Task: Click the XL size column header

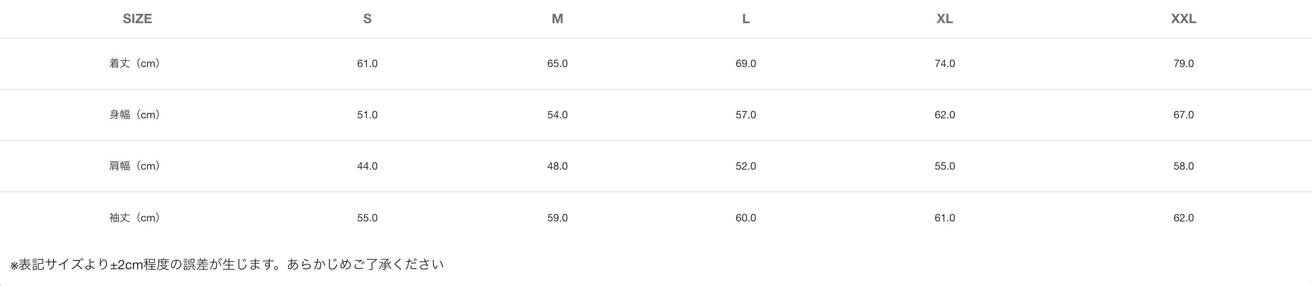Action: (x=944, y=19)
